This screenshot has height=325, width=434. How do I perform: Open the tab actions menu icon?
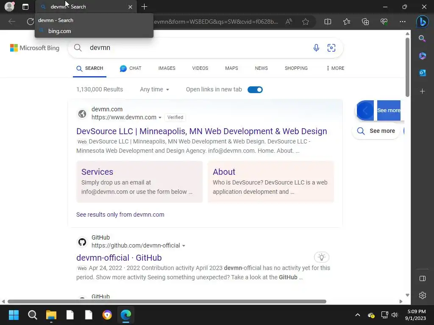[25, 7]
